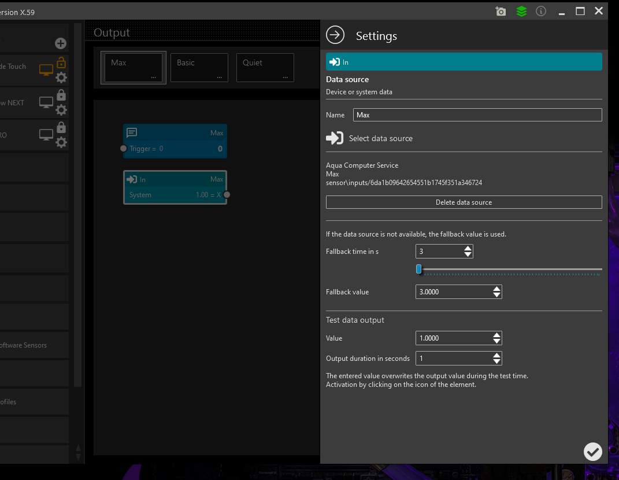Open the info icon in title bar
619x480 pixels.
point(541,12)
